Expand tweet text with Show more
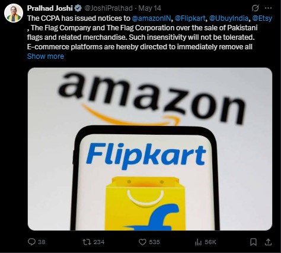This screenshot has width=281, height=253. pyautogui.click(x=46, y=56)
